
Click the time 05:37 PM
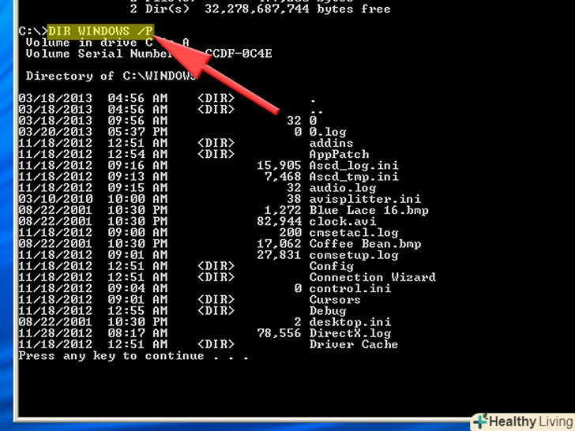[137, 132]
